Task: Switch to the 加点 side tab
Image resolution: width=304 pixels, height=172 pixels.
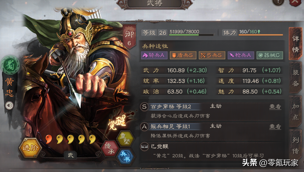Action: (x=295, y=112)
